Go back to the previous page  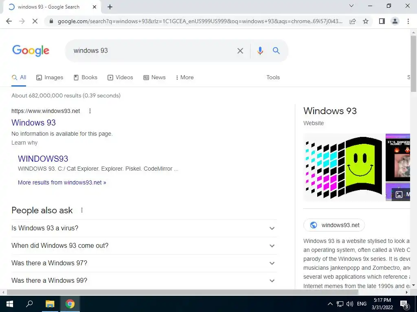[x=9, y=21]
